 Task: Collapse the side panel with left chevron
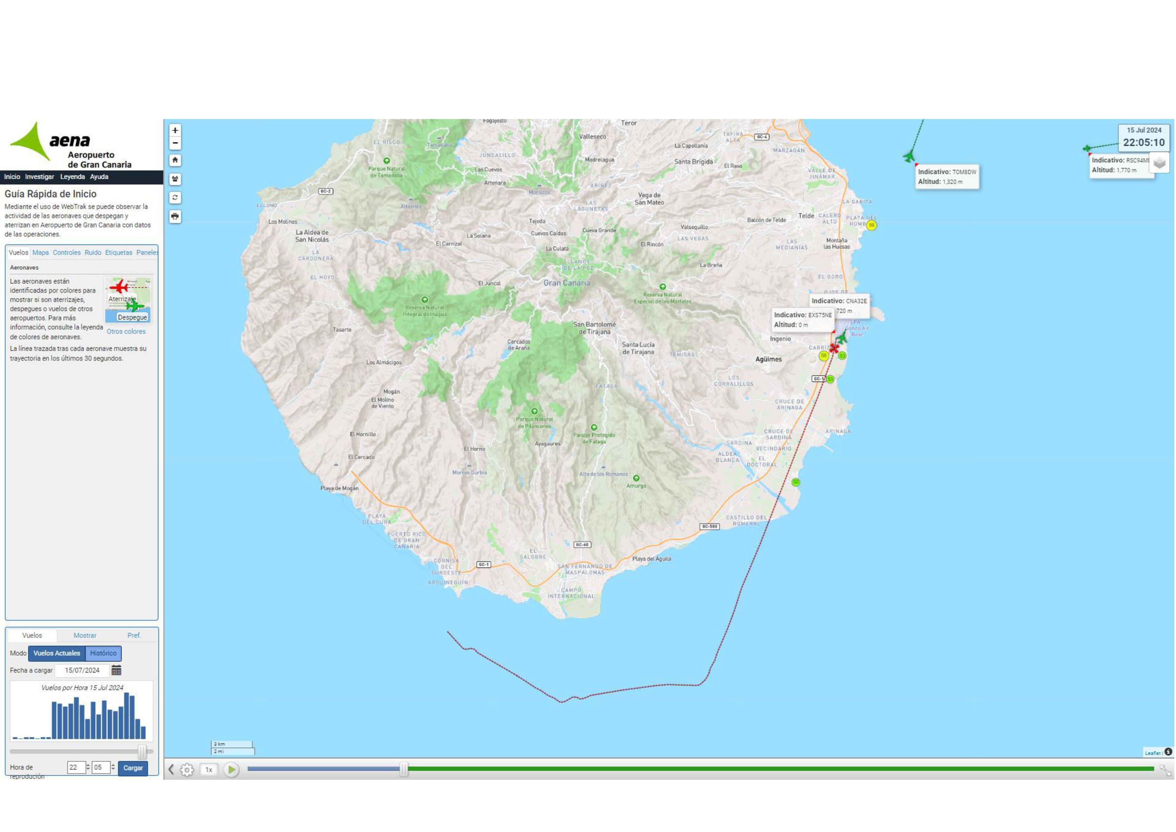click(x=171, y=770)
